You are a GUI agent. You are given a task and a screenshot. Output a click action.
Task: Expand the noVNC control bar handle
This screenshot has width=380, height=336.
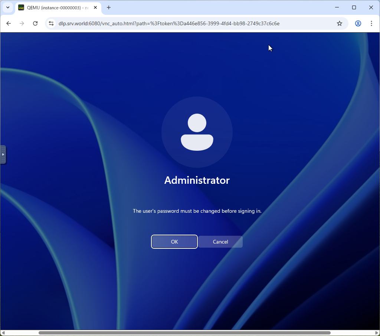click(x=3, y=155)
